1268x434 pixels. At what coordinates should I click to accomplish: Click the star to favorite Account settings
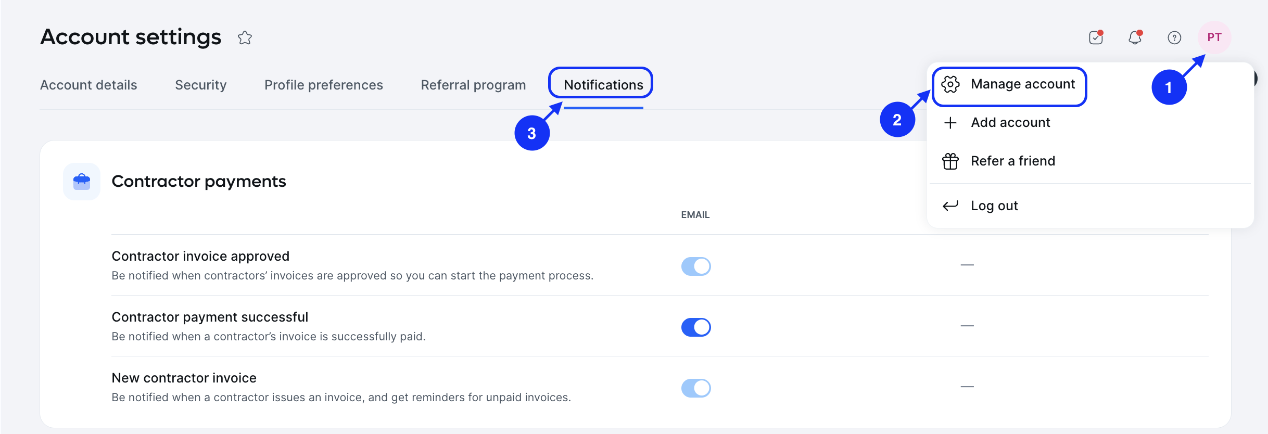[245, 37]
